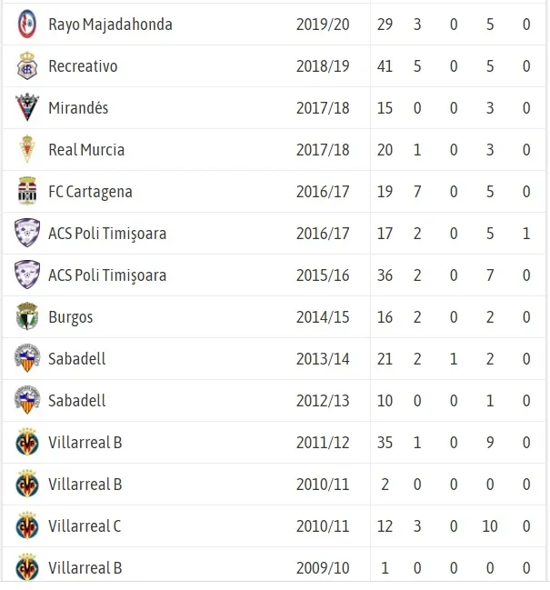The width and height of the screenshot is (550, 590).
Task: Open the Recreativo team link
Action: (x=83, y=66)
